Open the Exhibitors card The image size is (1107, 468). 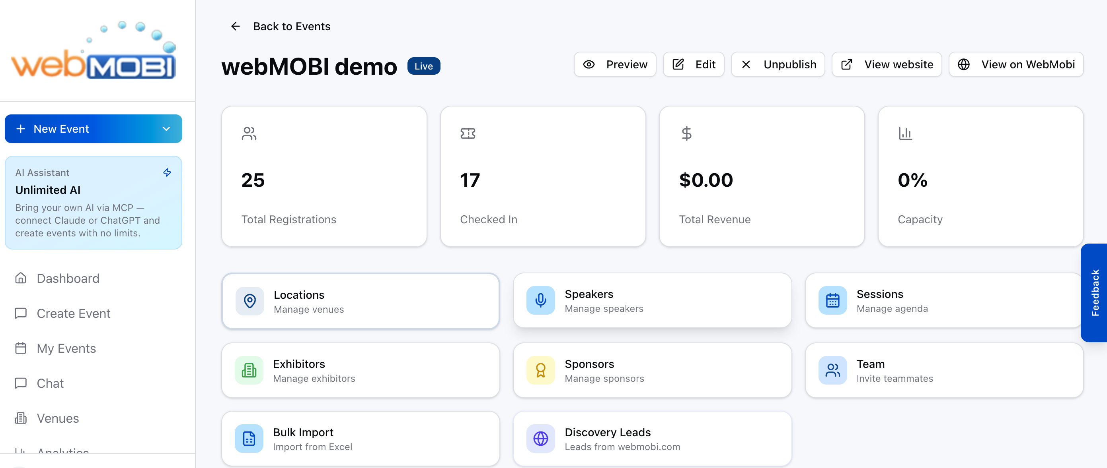361,370
